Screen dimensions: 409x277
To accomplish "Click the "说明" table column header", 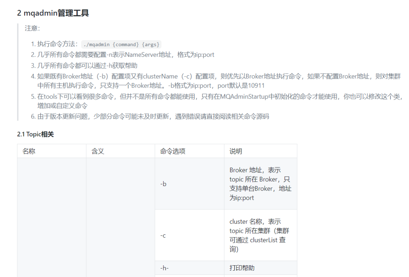I will [236, 151].
